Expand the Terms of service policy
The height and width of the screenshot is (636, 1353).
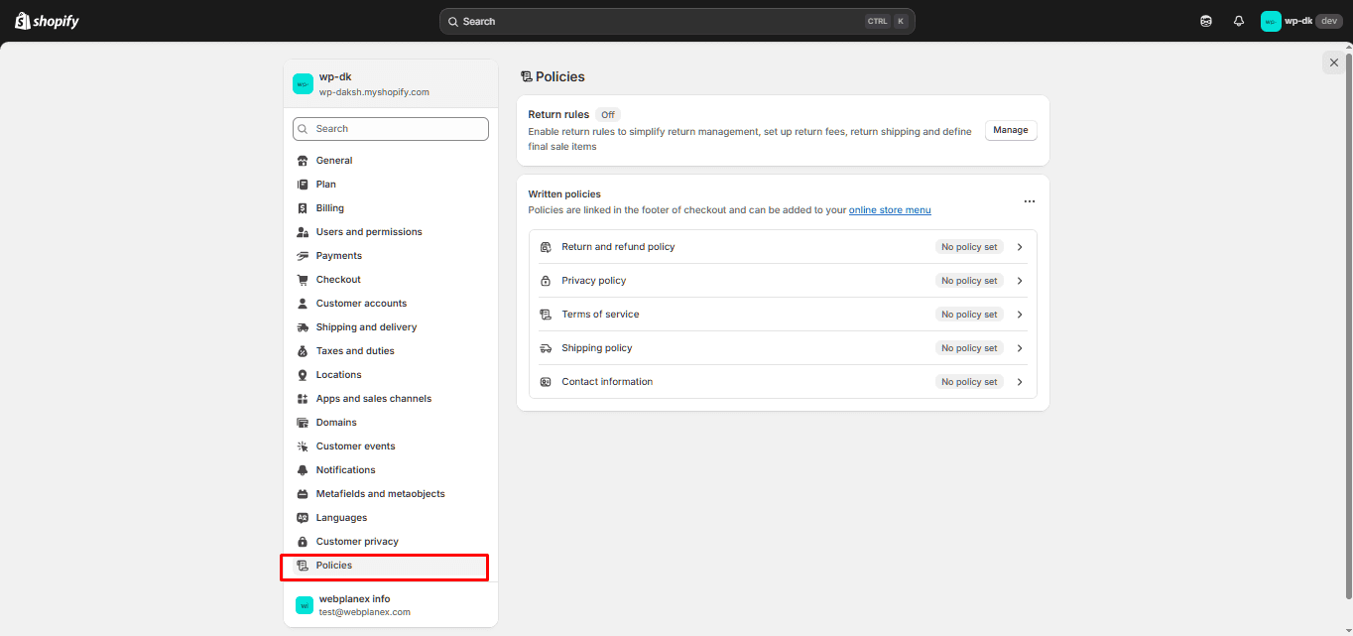(1020, 314)
